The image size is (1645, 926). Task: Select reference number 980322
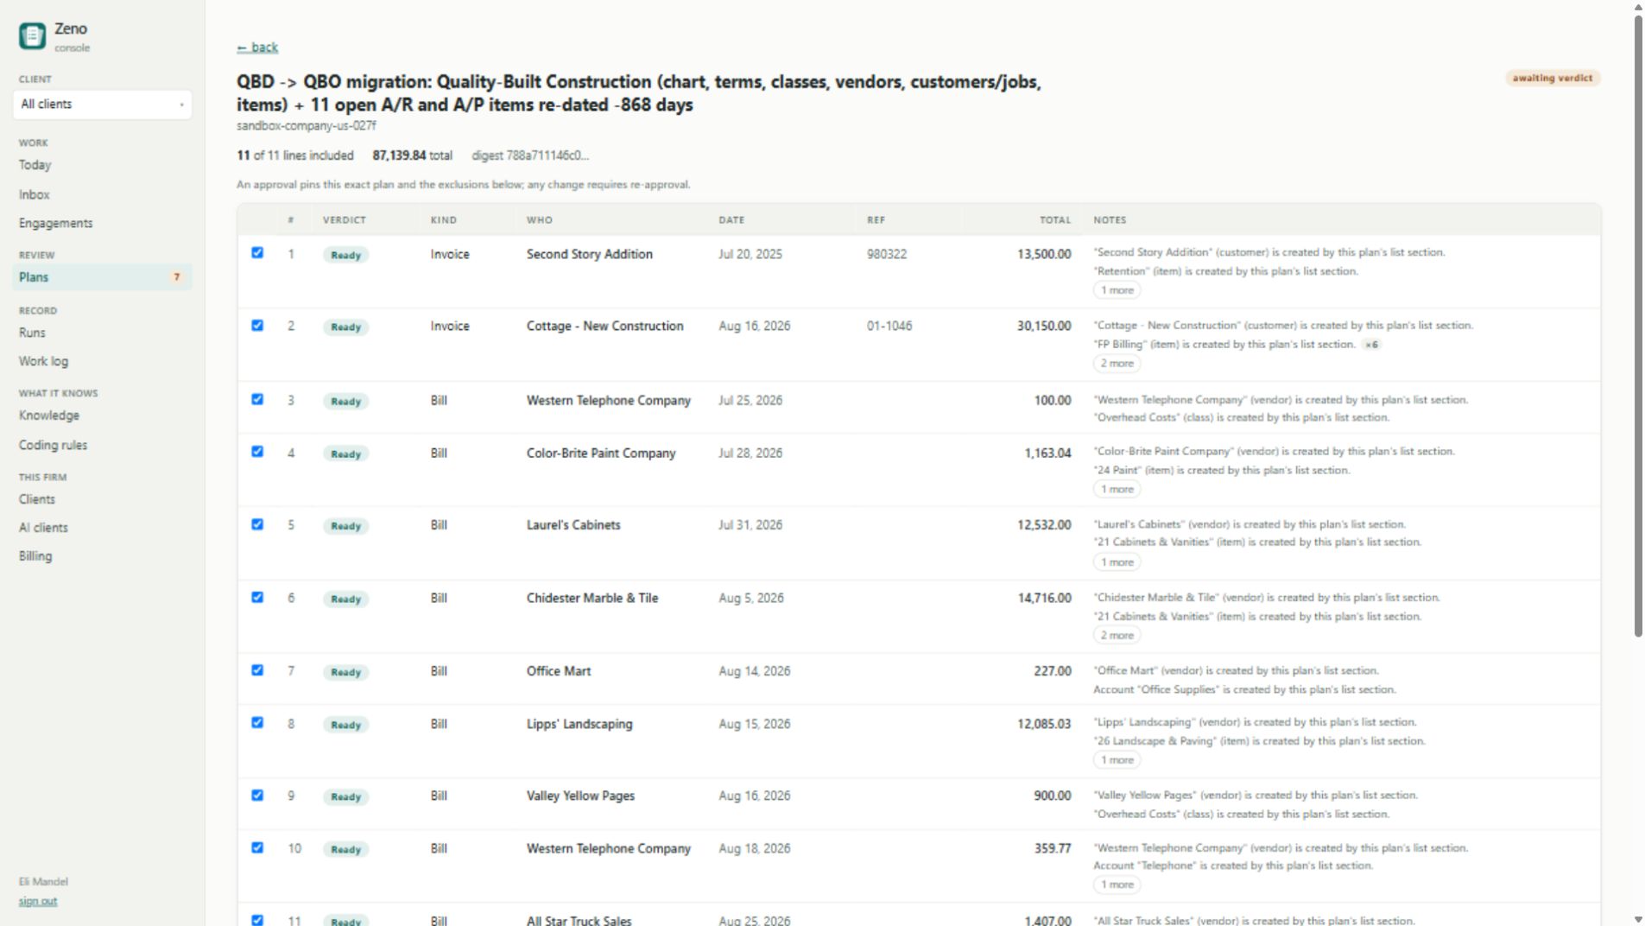[887, 254]
